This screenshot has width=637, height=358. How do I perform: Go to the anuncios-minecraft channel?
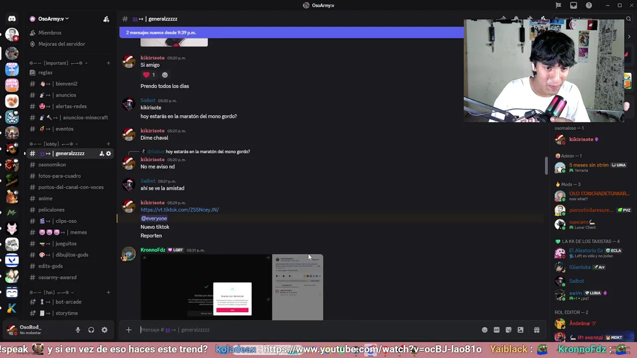(x=70, y=118)
